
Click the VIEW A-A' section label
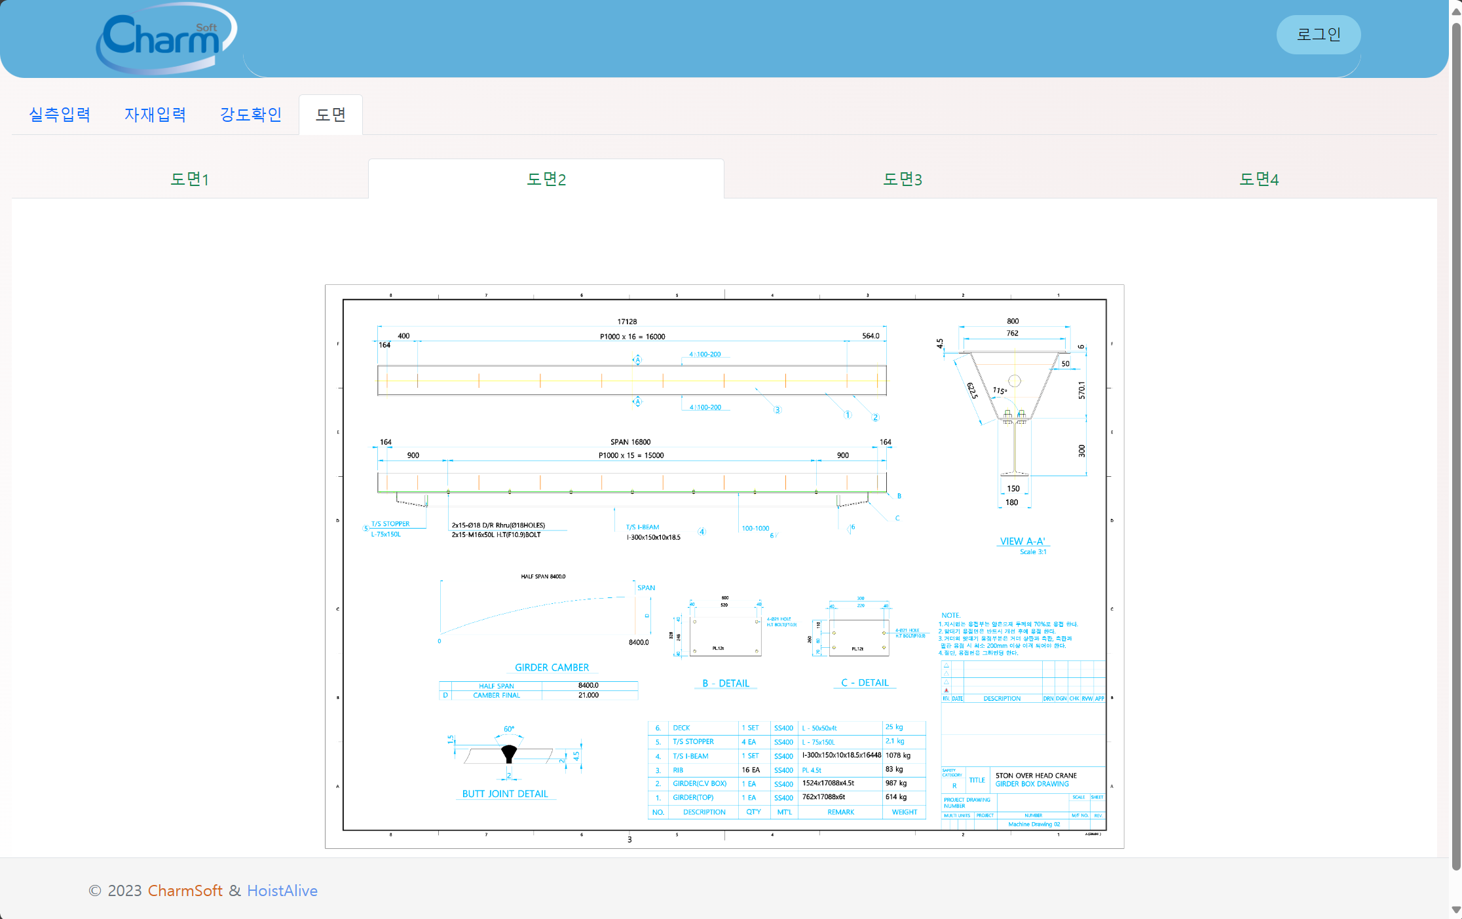tap(1022, 541)
